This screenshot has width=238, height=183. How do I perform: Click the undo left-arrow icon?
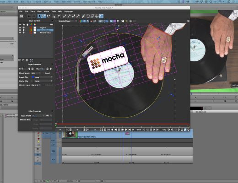coord(29,16)
